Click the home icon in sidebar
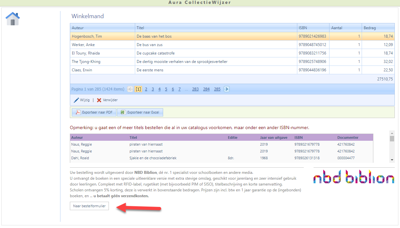The width and height of the screenshot is (400, 228). click(x=13, y=19)
